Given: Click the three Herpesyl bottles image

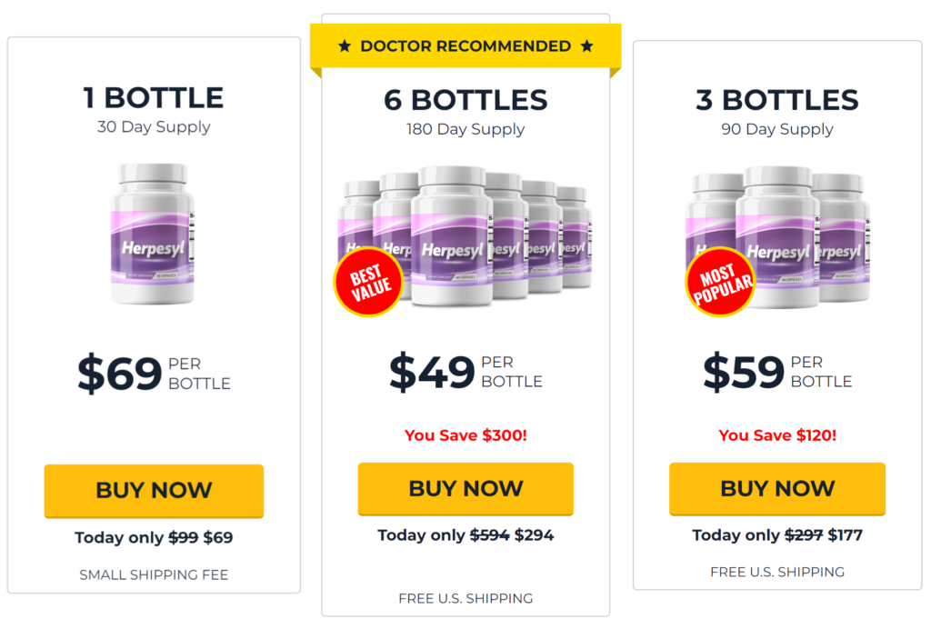Looking at the screenshot, I should coord(778,238).
